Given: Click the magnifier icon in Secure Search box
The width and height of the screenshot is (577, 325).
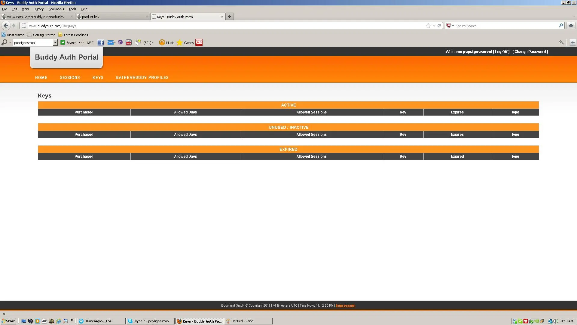Looking at the screenshot, I should [x=561, y=26].
